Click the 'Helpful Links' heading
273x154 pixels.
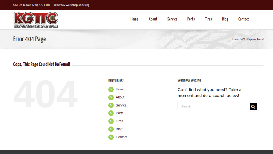click(116, 80)
